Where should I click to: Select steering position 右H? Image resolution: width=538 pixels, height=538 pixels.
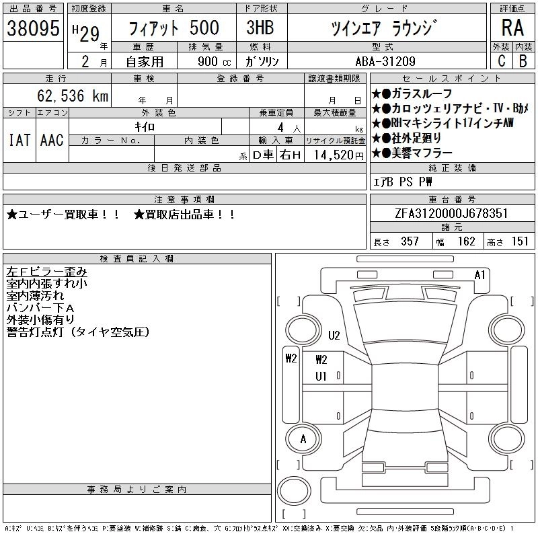point(290,155)
